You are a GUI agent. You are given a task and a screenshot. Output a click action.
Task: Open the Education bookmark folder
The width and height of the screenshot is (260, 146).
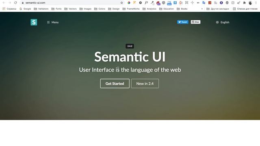[167, 9]
